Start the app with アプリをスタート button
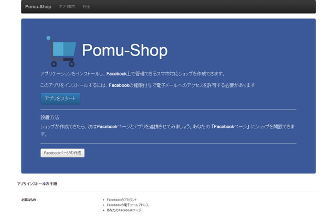Image resolution: width=336 pixels, height=220 pixels. [60, 98]
